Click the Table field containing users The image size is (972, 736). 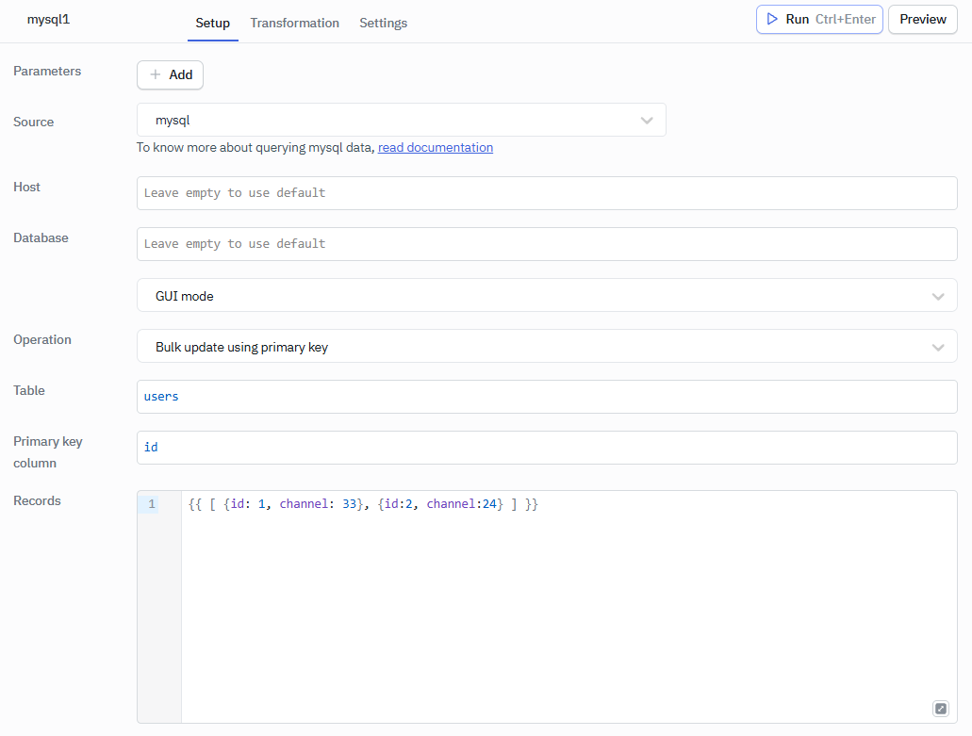click(x=547, y=396)
